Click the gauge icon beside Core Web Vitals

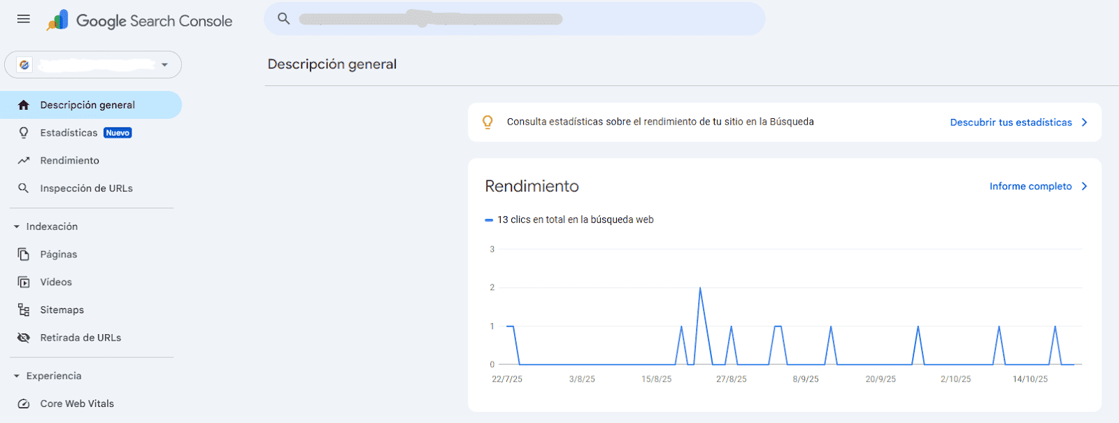(x=24, y=404)
